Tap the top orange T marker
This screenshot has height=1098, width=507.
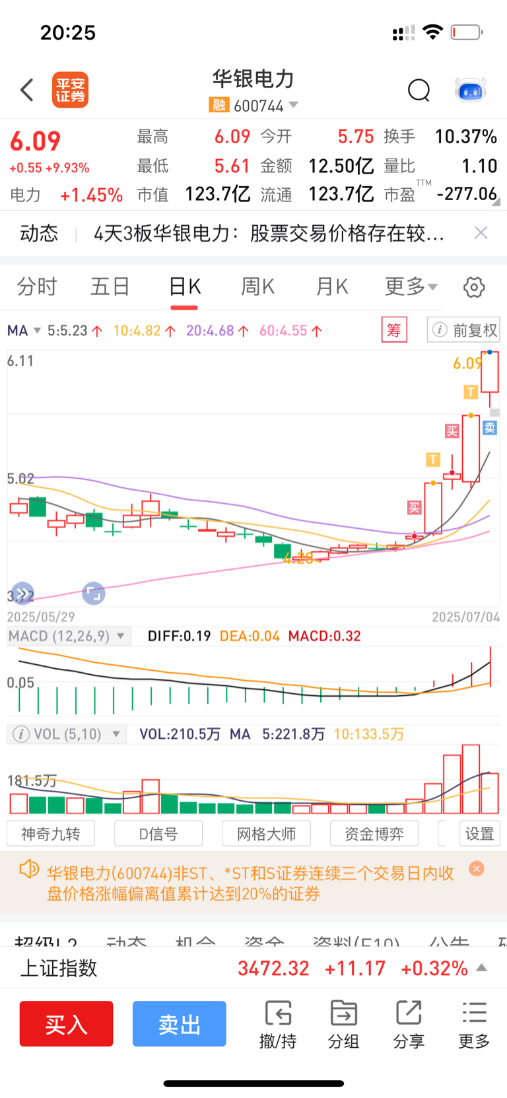click(471, 392)
